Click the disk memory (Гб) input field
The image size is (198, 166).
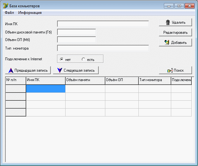(77, 32)
